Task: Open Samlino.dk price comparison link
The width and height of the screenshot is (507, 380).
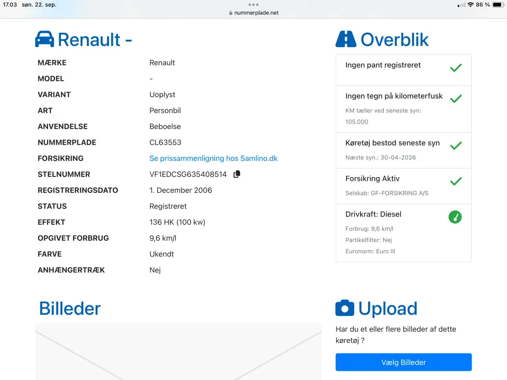Action: point(213,158)
